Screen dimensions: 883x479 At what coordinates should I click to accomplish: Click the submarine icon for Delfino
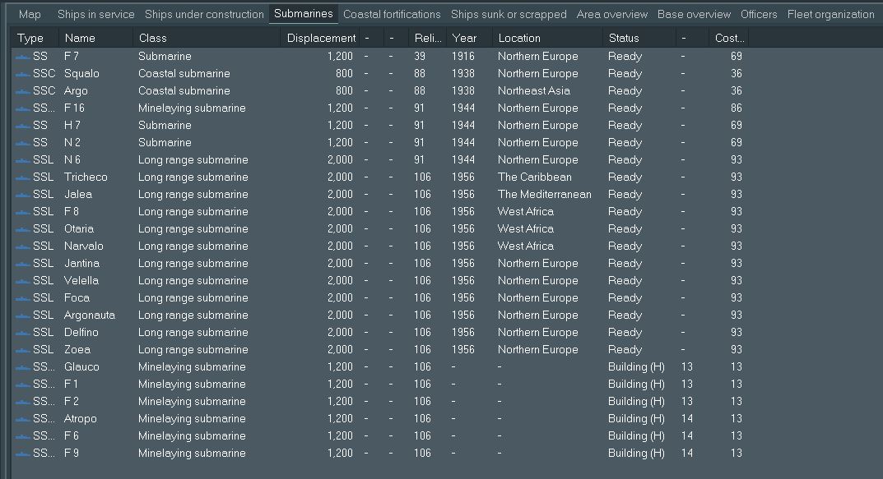tap(22, 333)
